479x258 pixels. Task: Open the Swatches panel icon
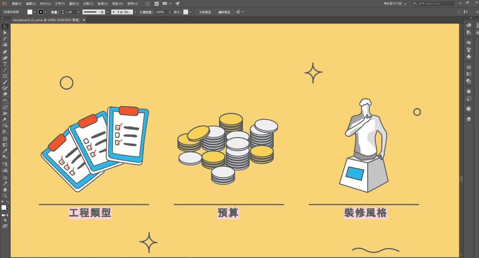(469, 43)
